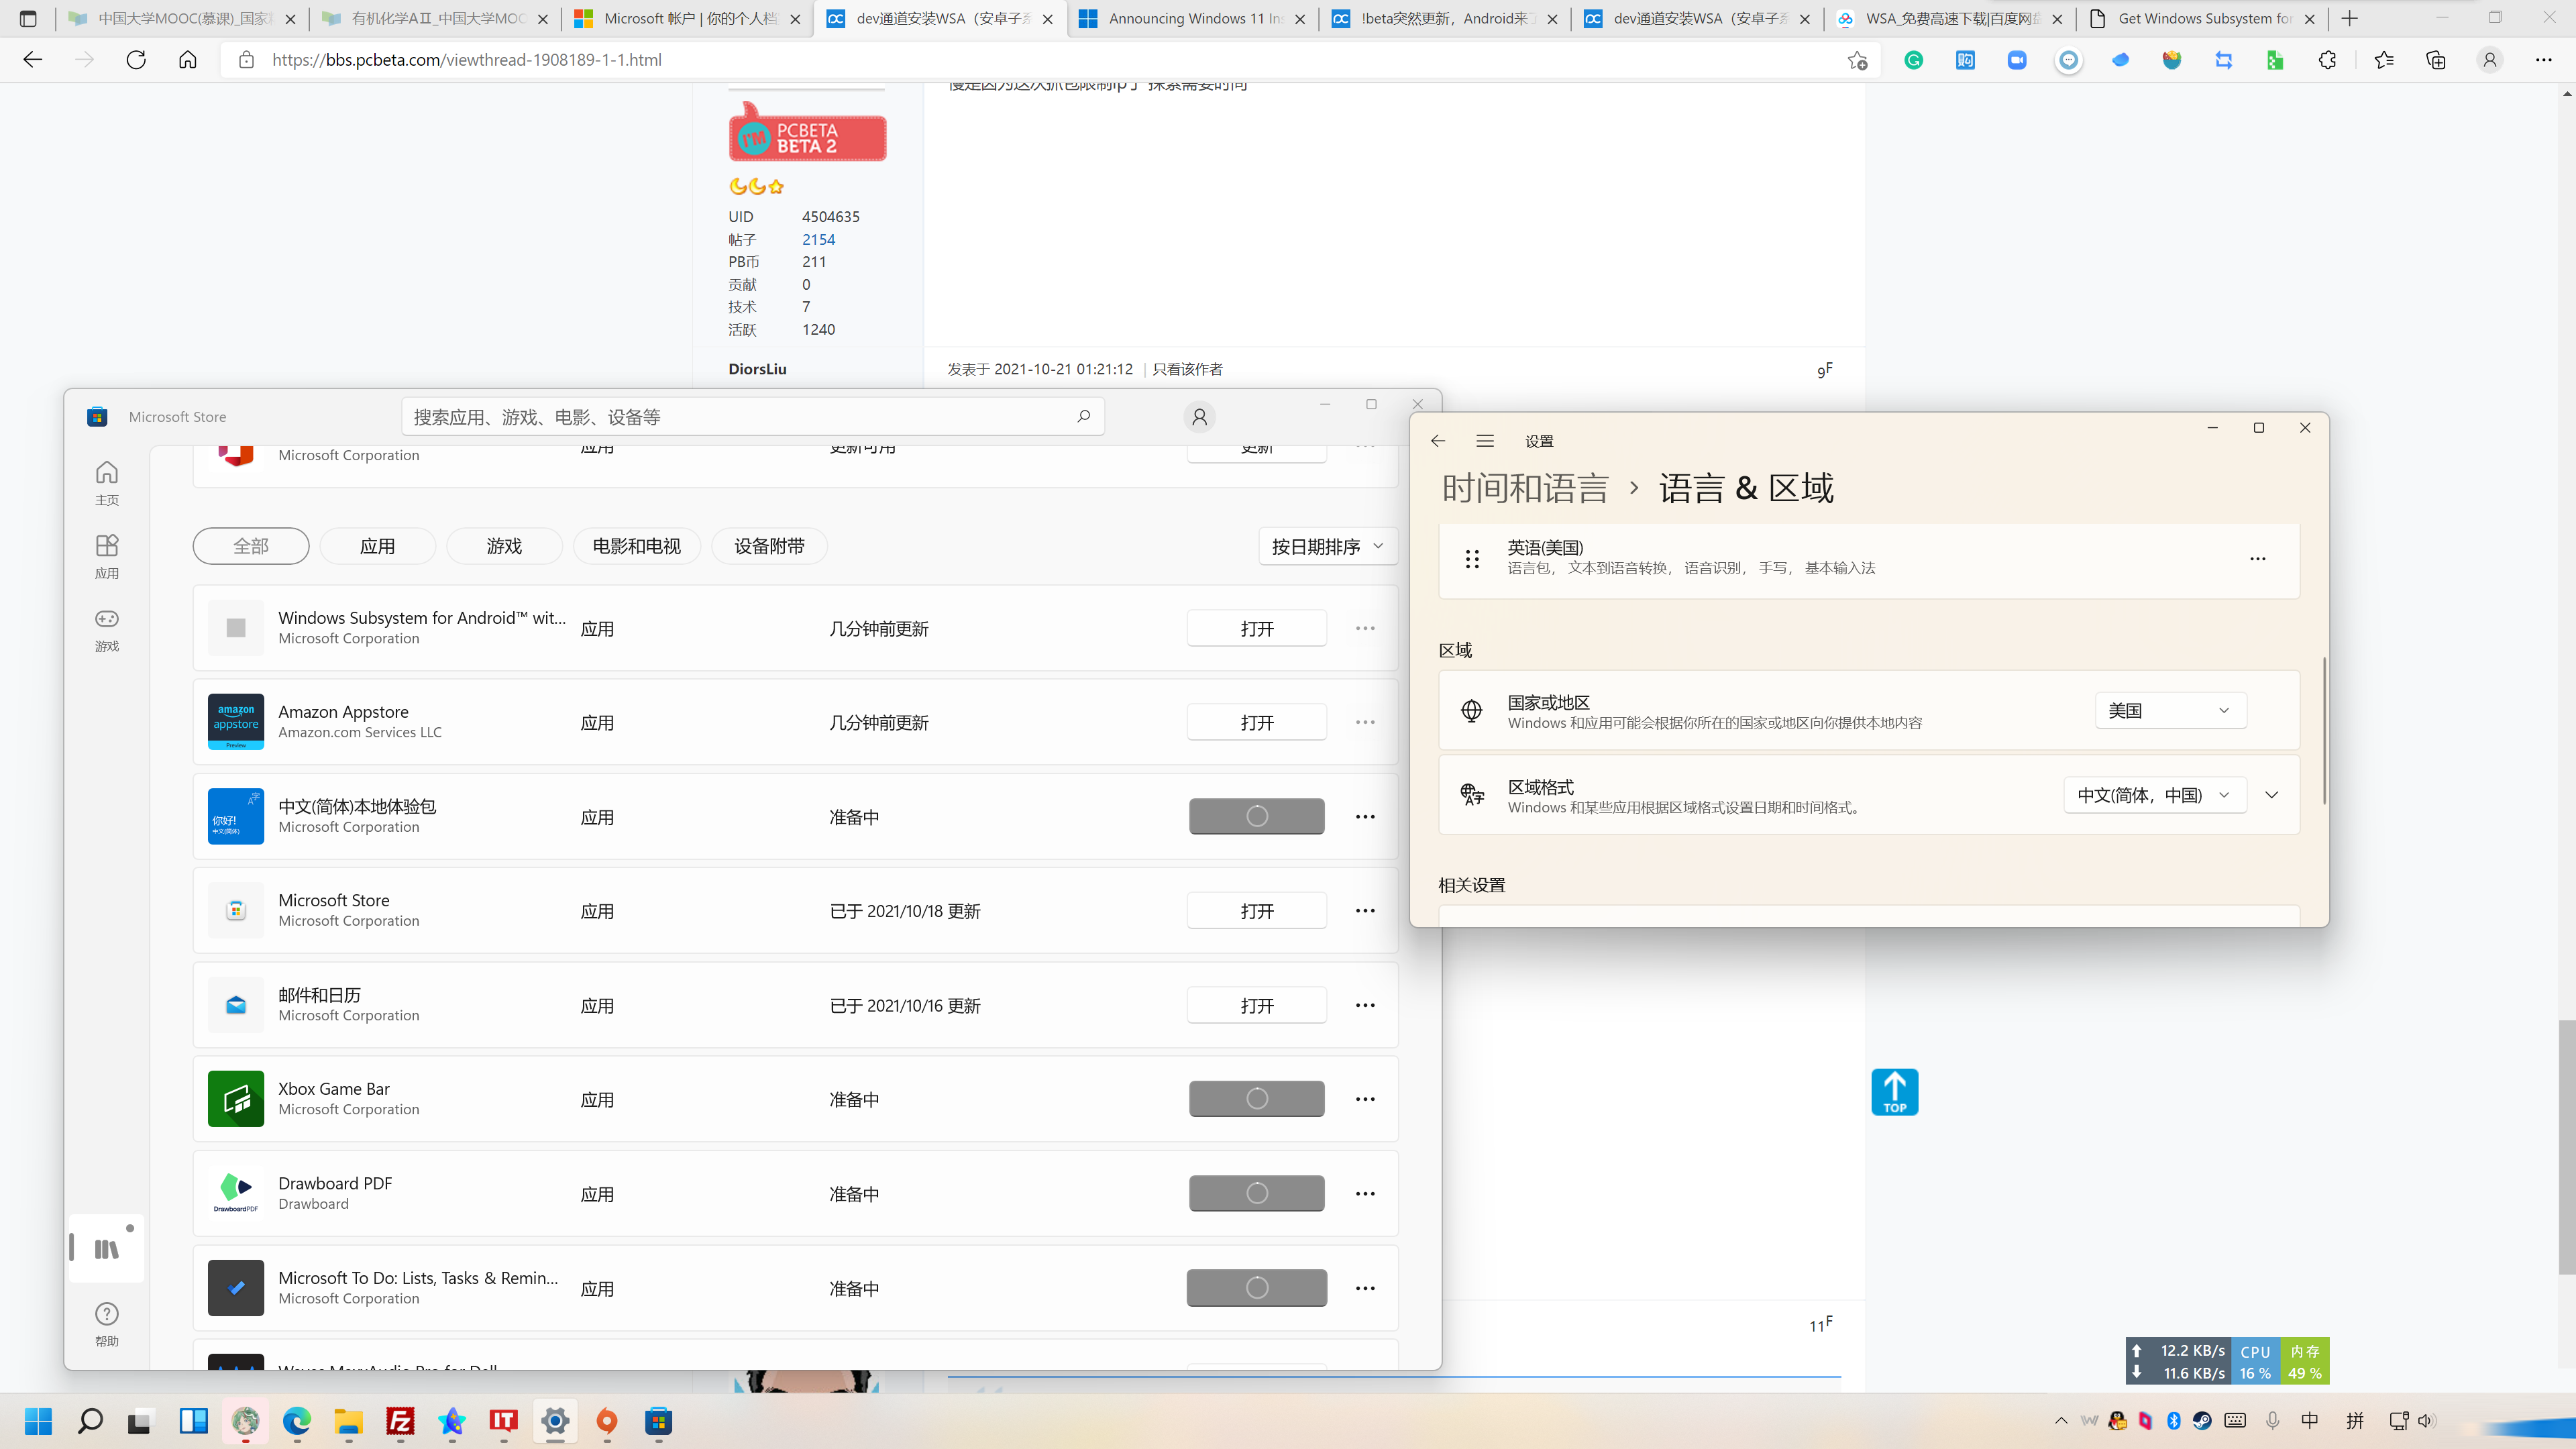Click the 只看该作者 link in the forum post
The width and height of the screenshot is (2576, 1449).
pyautogui.click(x=1187, y=368)
